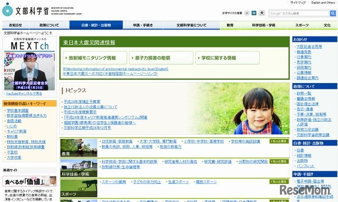Click 学校に関する情報 button
The height and width of the screenshot is (202, 338).
[228, 58]
